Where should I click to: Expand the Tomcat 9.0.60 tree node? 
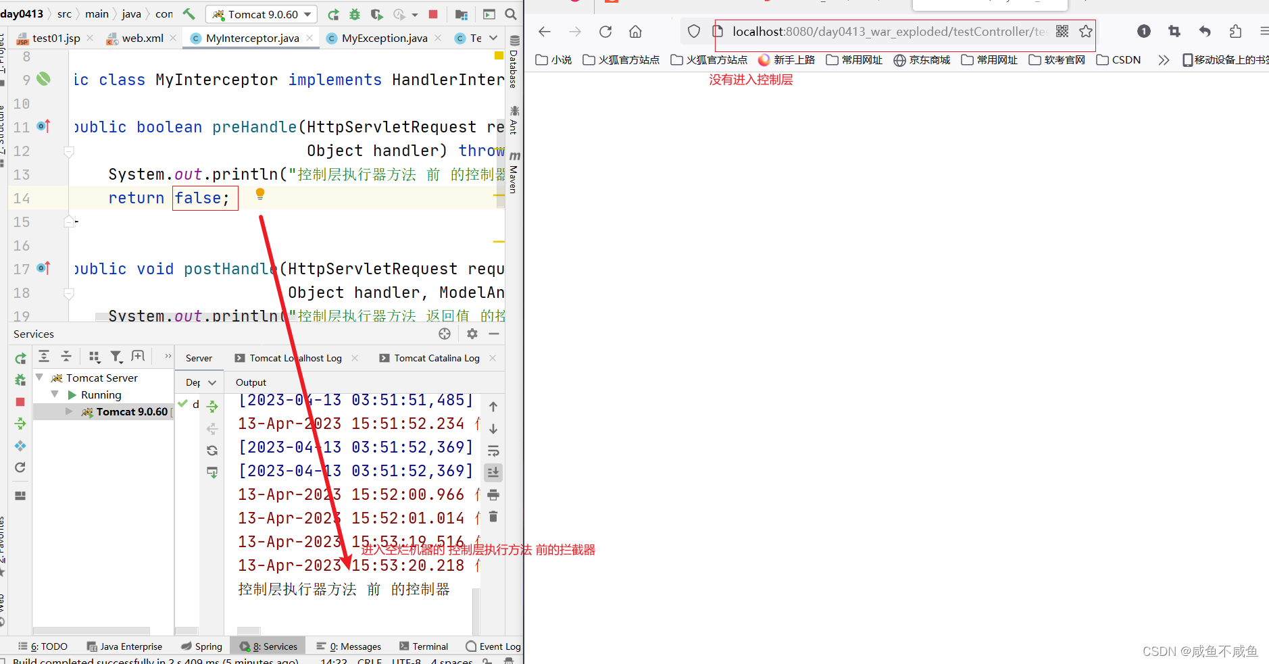[69, 411]
